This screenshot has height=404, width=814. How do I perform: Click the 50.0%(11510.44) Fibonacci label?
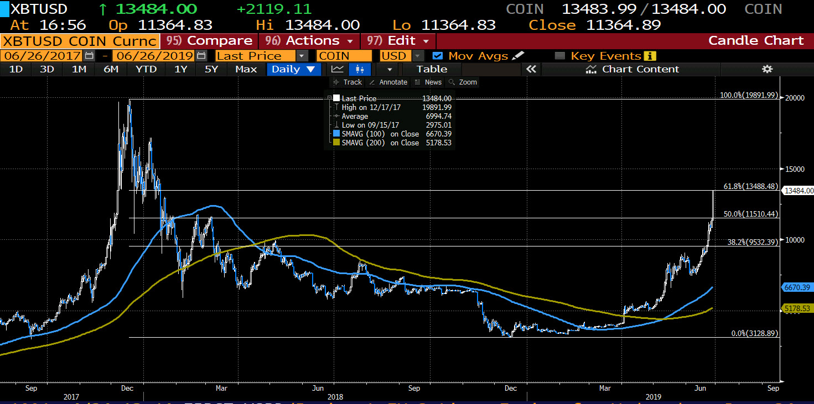point(751,214)
